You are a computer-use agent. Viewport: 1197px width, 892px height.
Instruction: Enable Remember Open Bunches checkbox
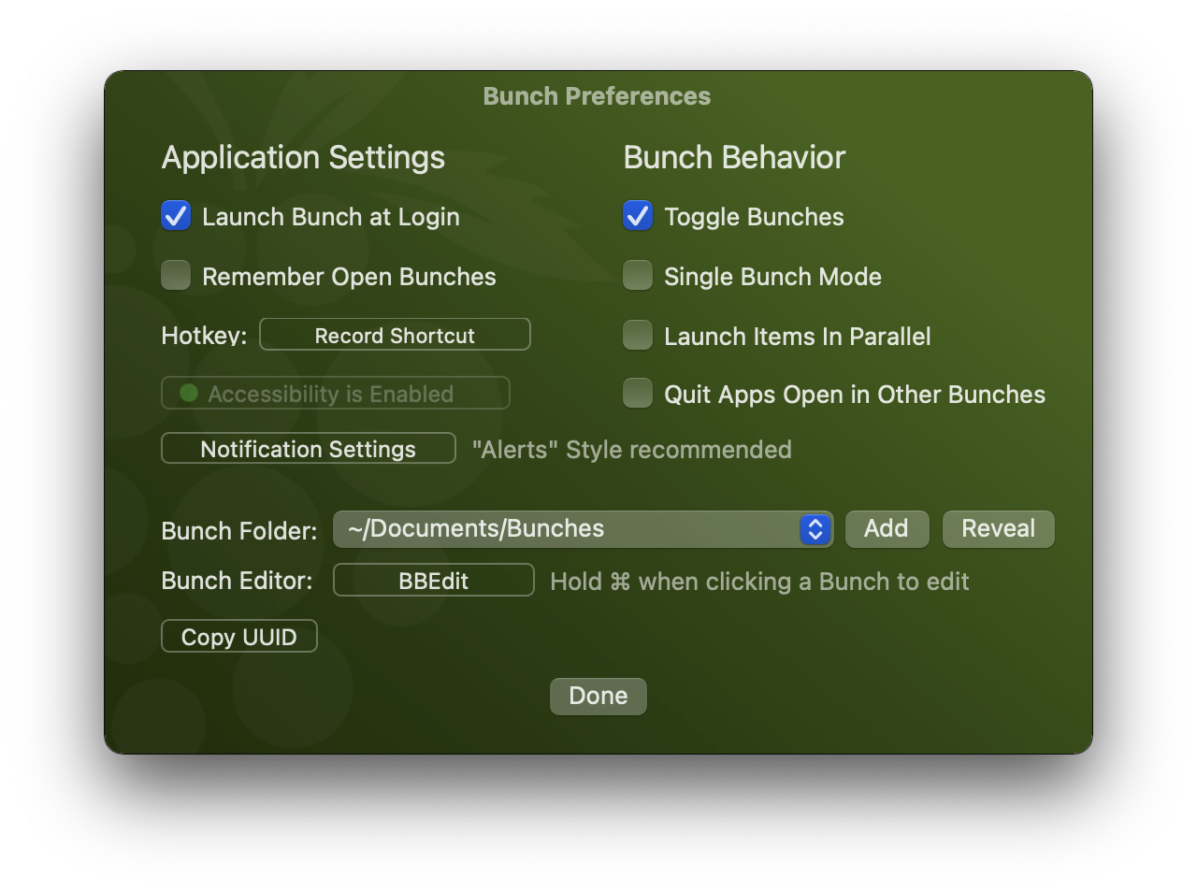tap(176, 276)
